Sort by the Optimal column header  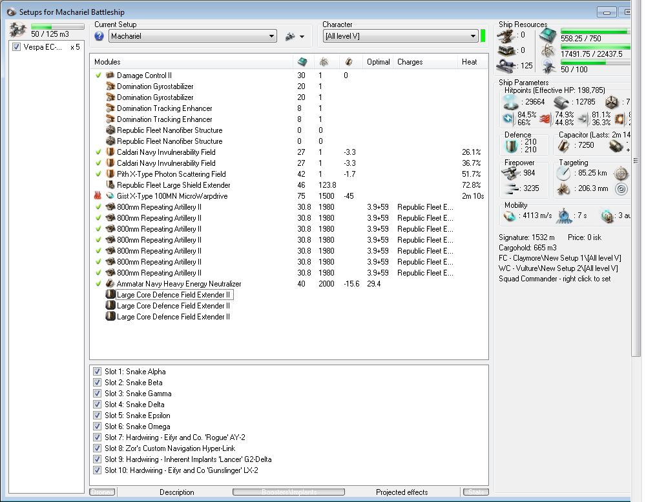click(378, 62)
